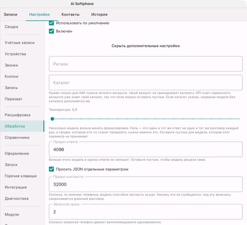Viewport: 247px width, 225px height.
Task: Click the Температура slider handle
Action: tap(52, 119)
